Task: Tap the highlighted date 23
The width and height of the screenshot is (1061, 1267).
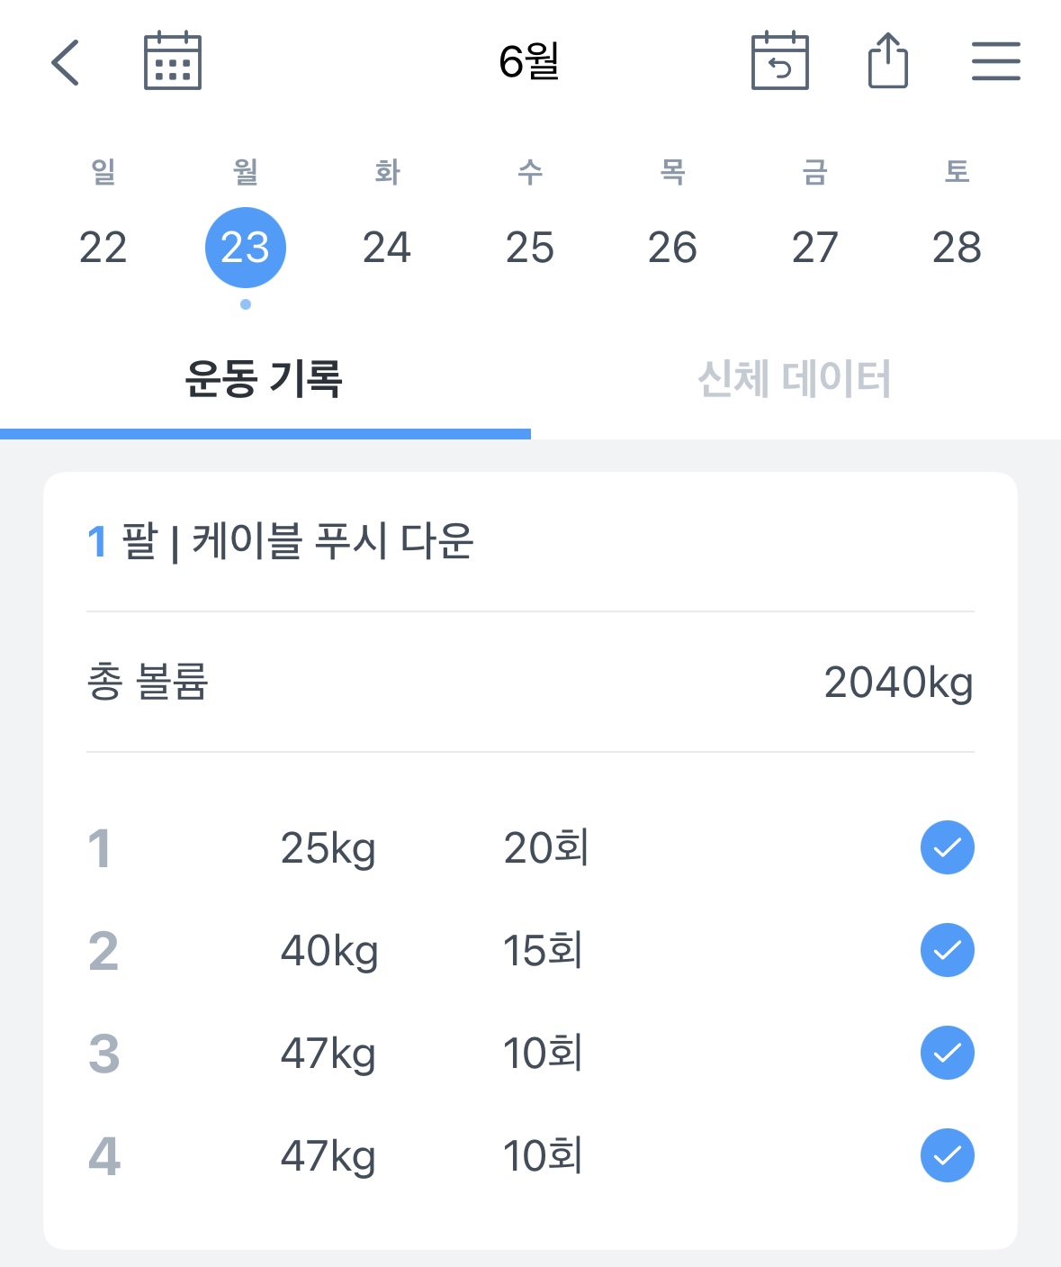Action: (246, 248)
